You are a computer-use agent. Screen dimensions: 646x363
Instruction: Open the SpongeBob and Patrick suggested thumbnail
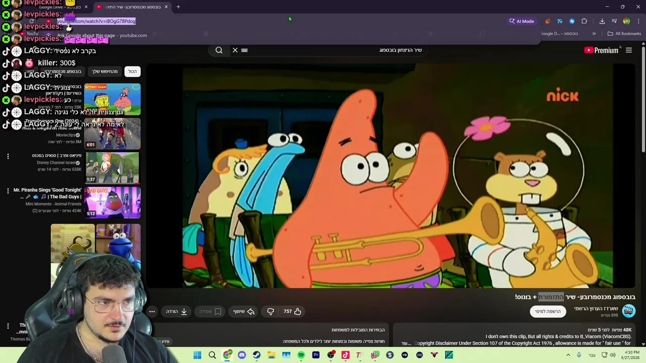[113, 99]
